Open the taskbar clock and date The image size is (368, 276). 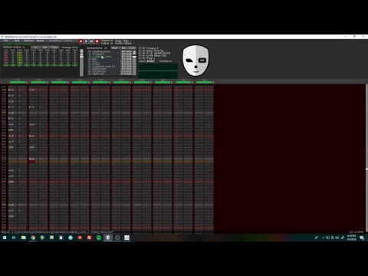(x=352, y=238)
